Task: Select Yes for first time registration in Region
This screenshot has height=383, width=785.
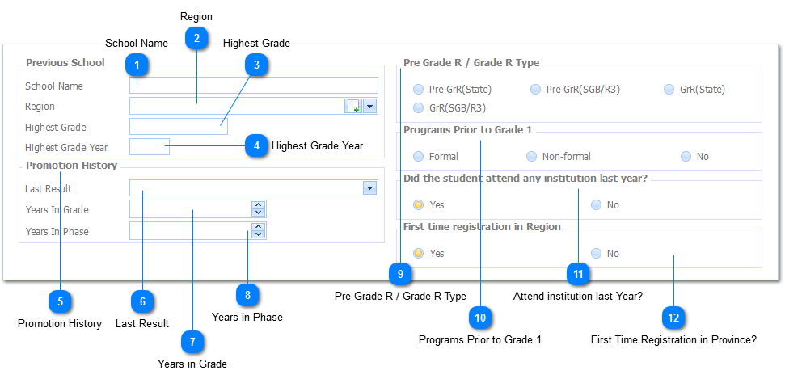Action: pyautogui.click(x=418, y=254)
